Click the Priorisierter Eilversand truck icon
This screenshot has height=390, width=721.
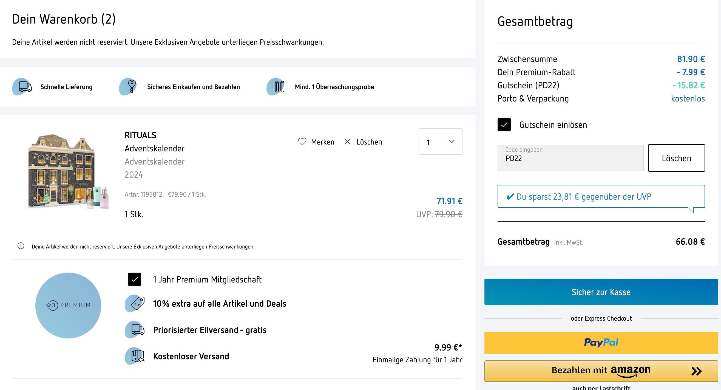point(135,330)
